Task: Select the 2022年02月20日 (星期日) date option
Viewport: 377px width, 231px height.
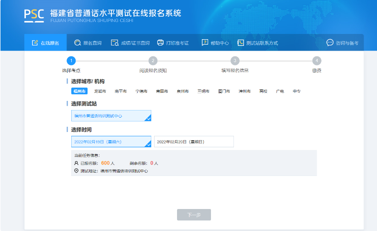Action: pos(194,142)
